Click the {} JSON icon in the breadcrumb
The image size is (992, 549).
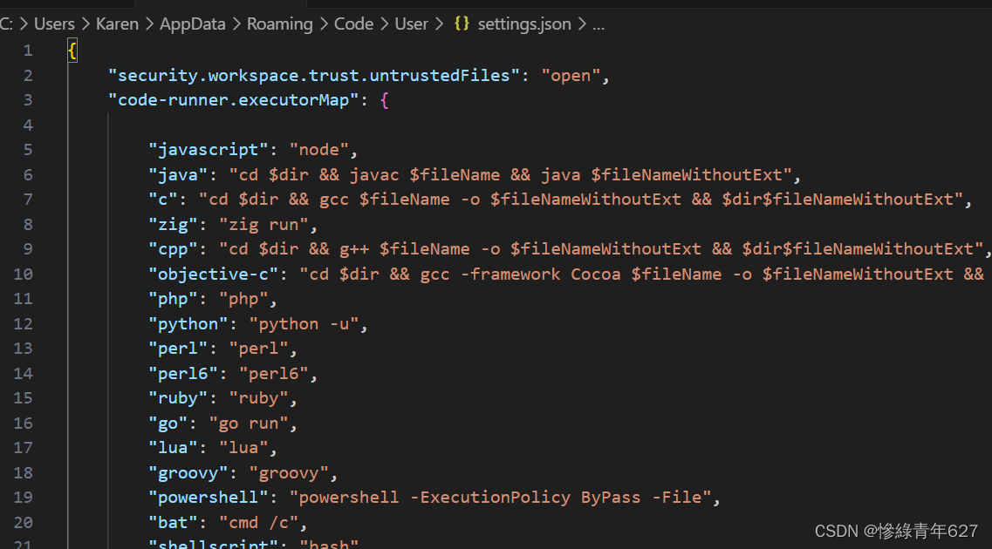[x=462, y=24]
